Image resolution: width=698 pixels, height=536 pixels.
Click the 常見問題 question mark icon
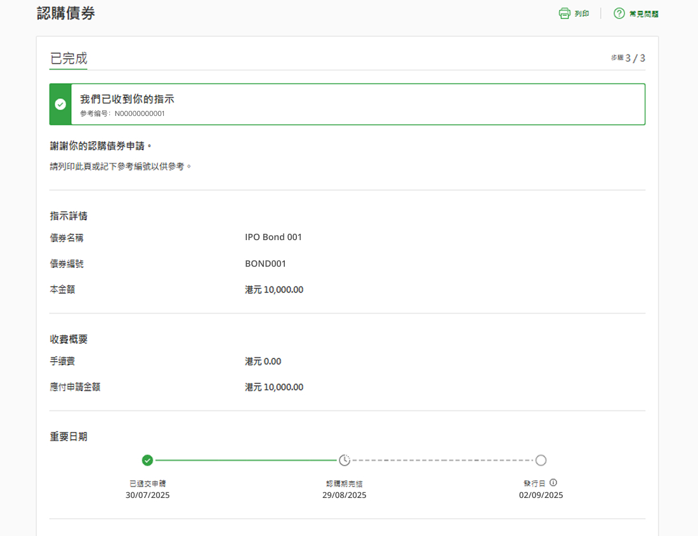pyautogui.click(x=619, y=13)
